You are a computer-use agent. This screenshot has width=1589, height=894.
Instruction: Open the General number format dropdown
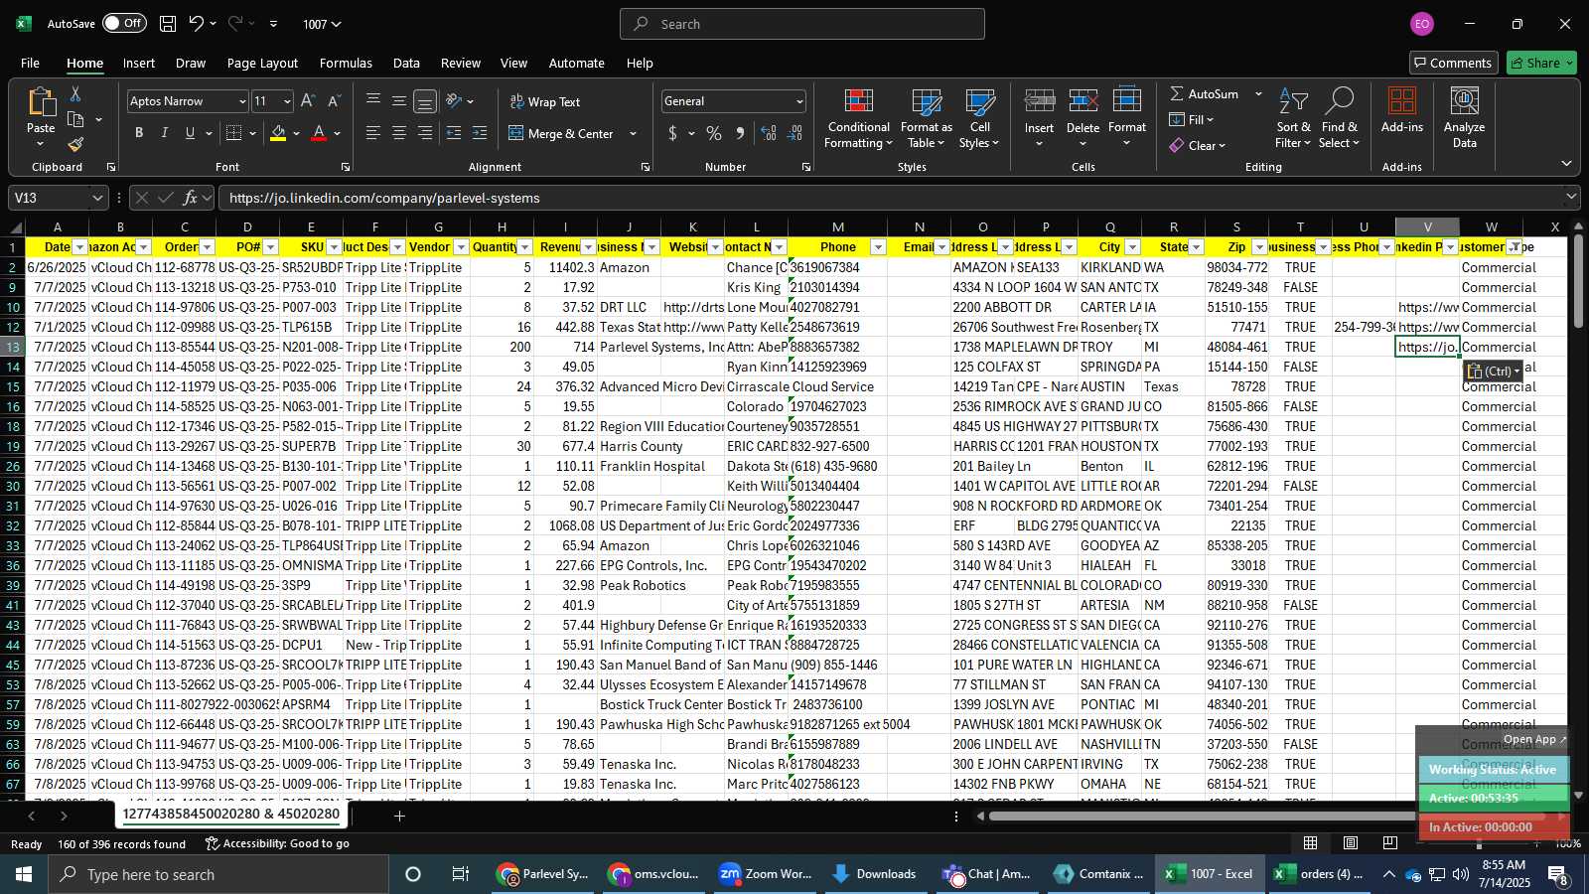click(798, 101)
